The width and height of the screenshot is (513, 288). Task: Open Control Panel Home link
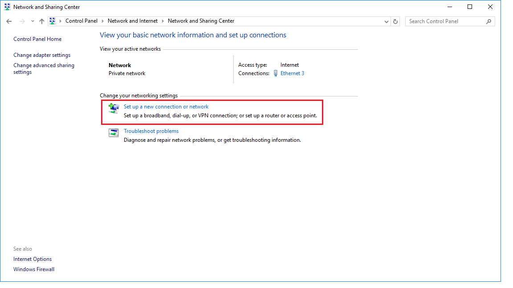coord(37,39)
